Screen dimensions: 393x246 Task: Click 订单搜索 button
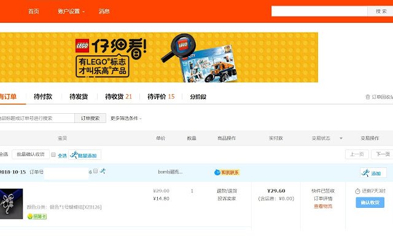click(x=90, y=118)
